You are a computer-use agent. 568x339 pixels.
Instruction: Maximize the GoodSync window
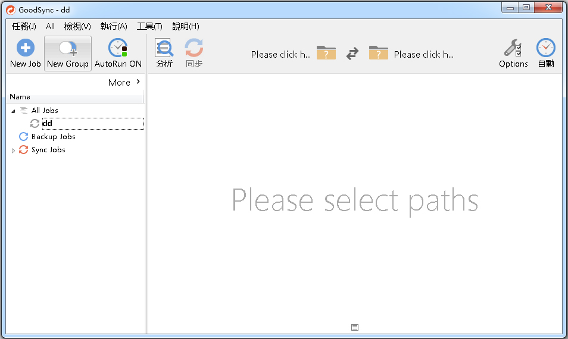[x=526, y=8]
